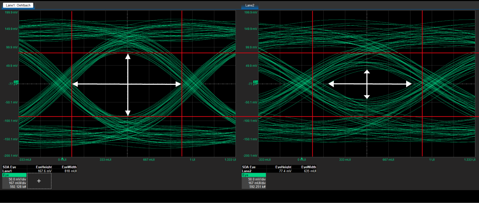Click the Lane2 green Eye descriptor label
479x203 pixels.
coord(254,175)
